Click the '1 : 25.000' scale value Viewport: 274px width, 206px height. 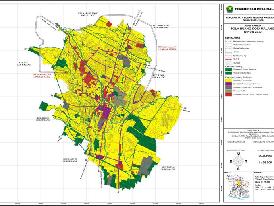pyautogui.click(x=265, y=163)
